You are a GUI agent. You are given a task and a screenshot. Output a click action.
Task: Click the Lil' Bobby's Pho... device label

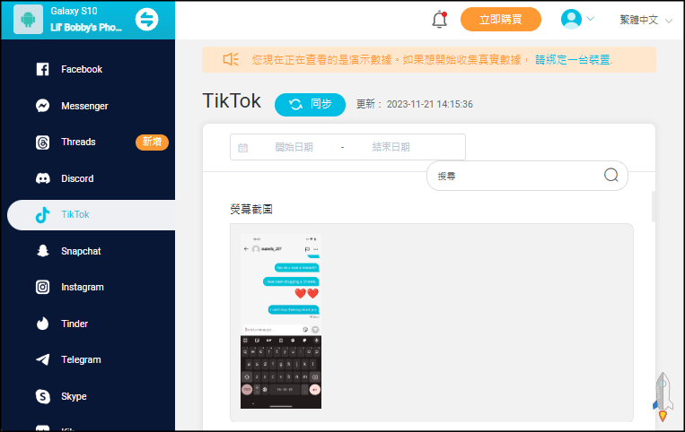86,28
